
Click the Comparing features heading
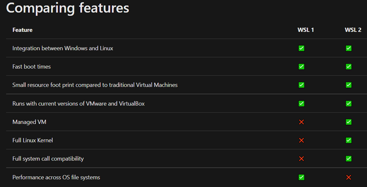click(68, 8)
